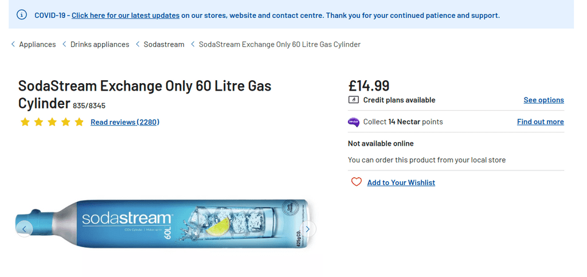Click the fifth yellow rating star

pos(79,122)
